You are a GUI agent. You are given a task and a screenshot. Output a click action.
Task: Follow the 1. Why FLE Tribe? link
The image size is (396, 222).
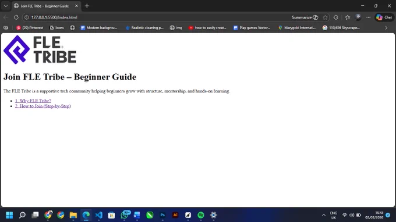tap(33, 101)
